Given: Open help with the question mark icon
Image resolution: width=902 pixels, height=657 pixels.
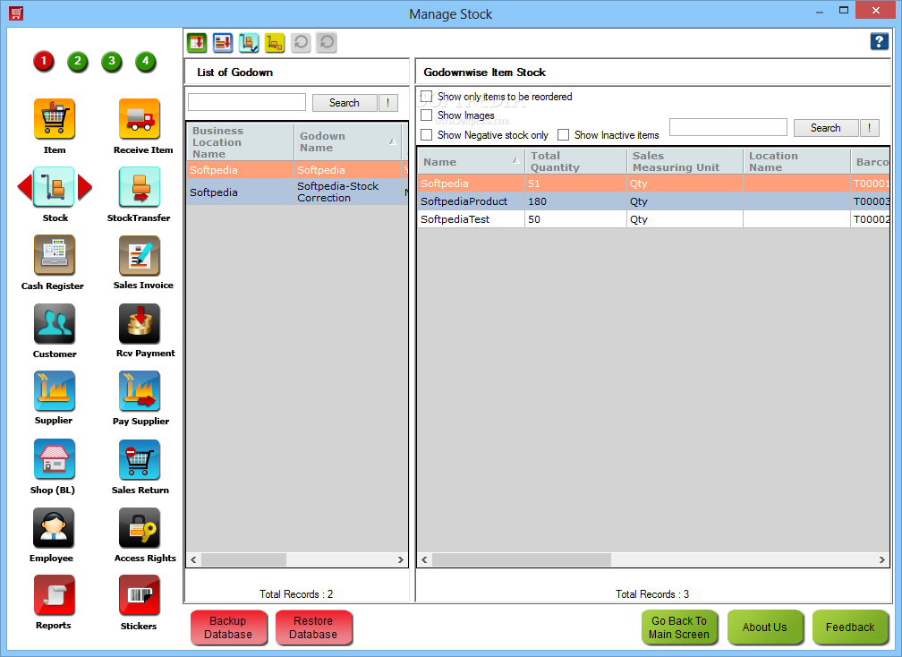Looking at the screenshot, I should 879,41.
